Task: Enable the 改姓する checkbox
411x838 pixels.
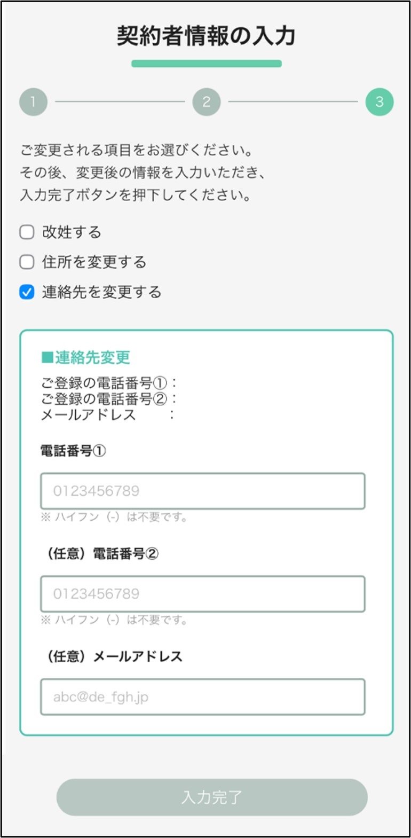Action: coord(27,232)
